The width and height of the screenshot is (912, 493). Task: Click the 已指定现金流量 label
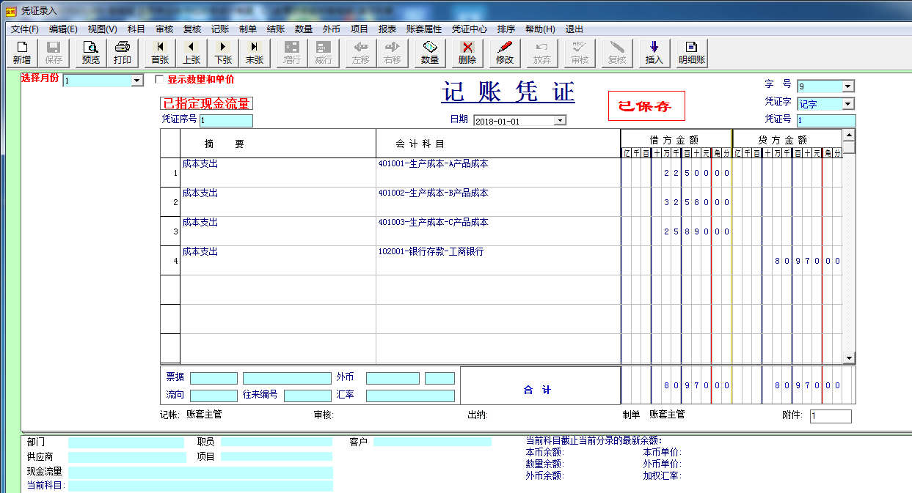tap(207, 104)
